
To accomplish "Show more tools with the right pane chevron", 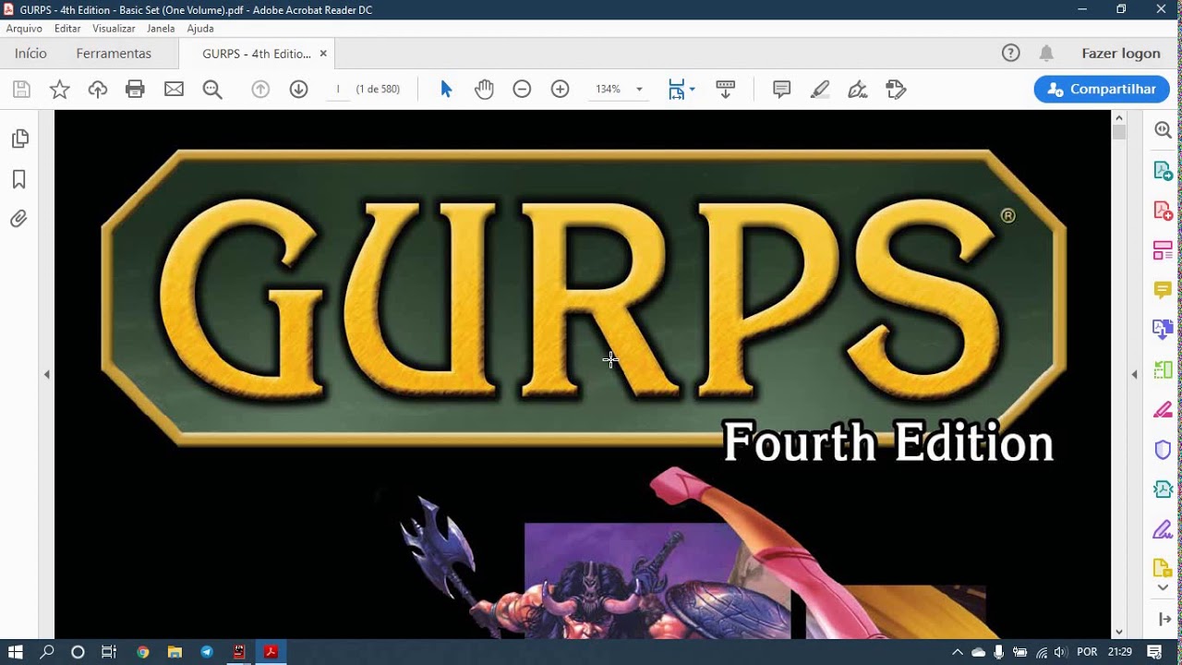I will coord(1163,587).
